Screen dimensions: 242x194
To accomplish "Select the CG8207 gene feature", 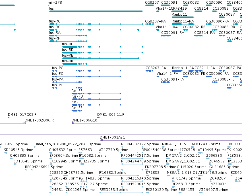I will [149, 5].
